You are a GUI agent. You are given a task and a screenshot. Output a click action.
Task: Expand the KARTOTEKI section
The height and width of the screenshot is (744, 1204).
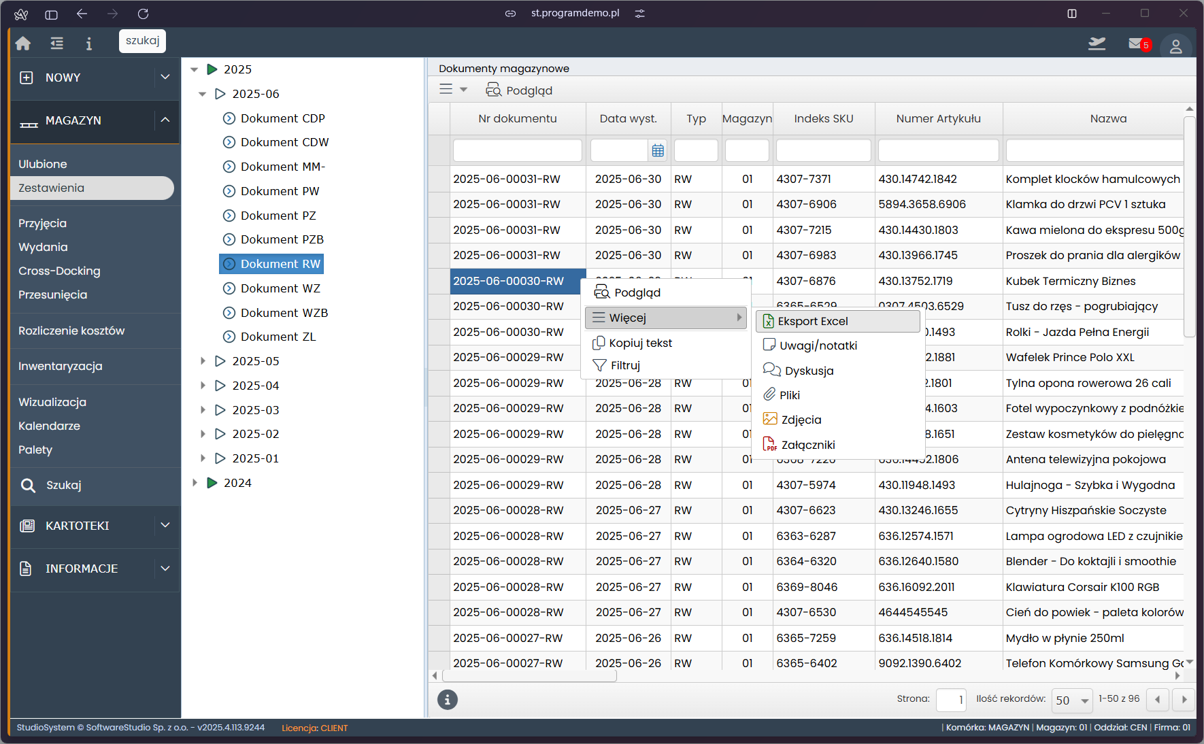pos(165,526)
